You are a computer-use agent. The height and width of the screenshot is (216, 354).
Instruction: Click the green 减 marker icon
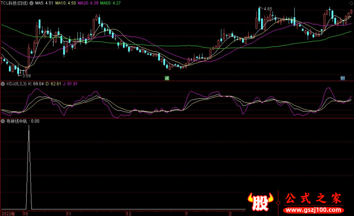click(167, 78)
